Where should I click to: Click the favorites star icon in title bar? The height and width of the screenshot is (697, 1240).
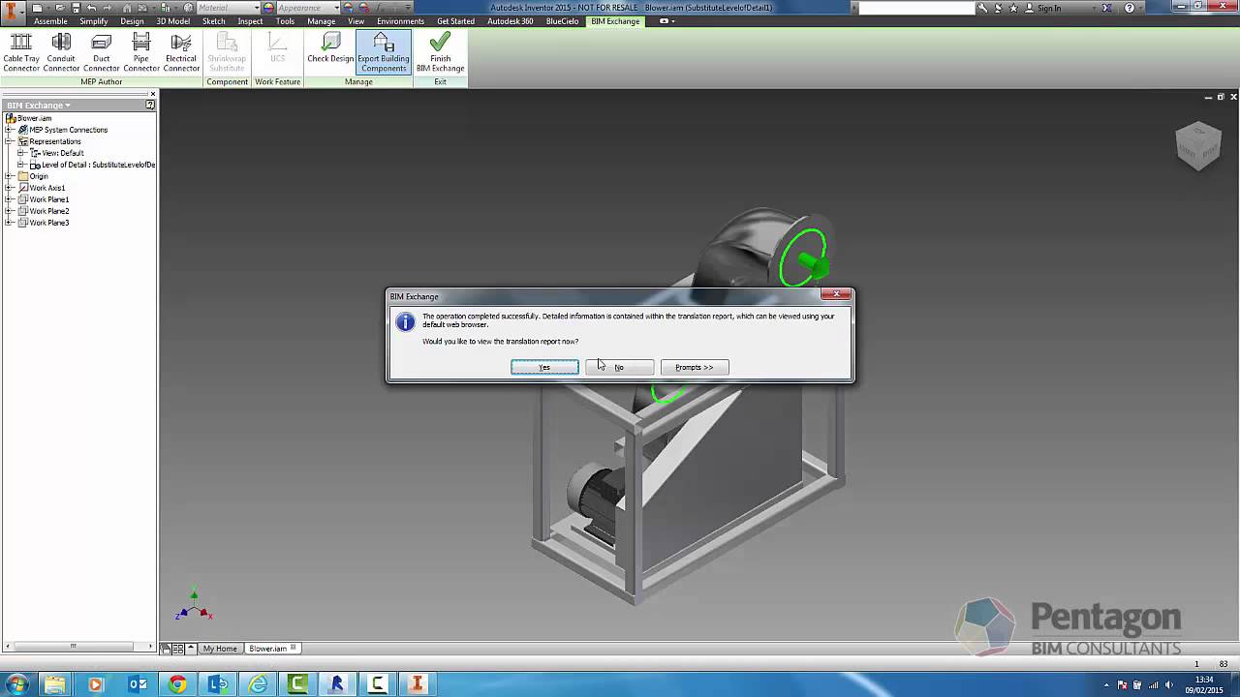[x=1013, y=8]
